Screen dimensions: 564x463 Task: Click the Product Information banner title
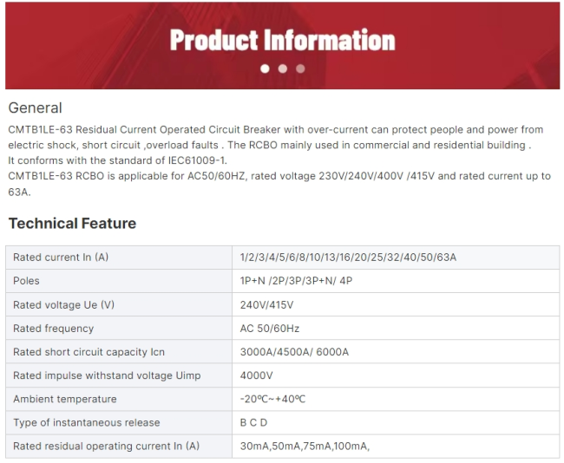coord(282,40)
